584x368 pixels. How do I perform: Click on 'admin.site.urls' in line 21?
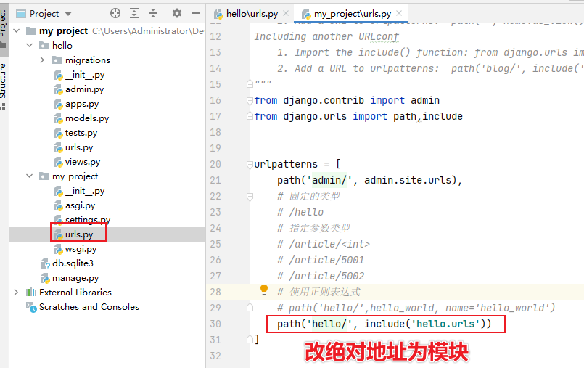pyautogui.click(x=408, y=180)
